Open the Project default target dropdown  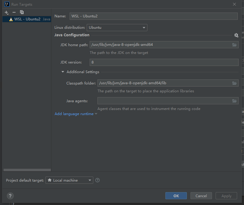tap(69, 180)
